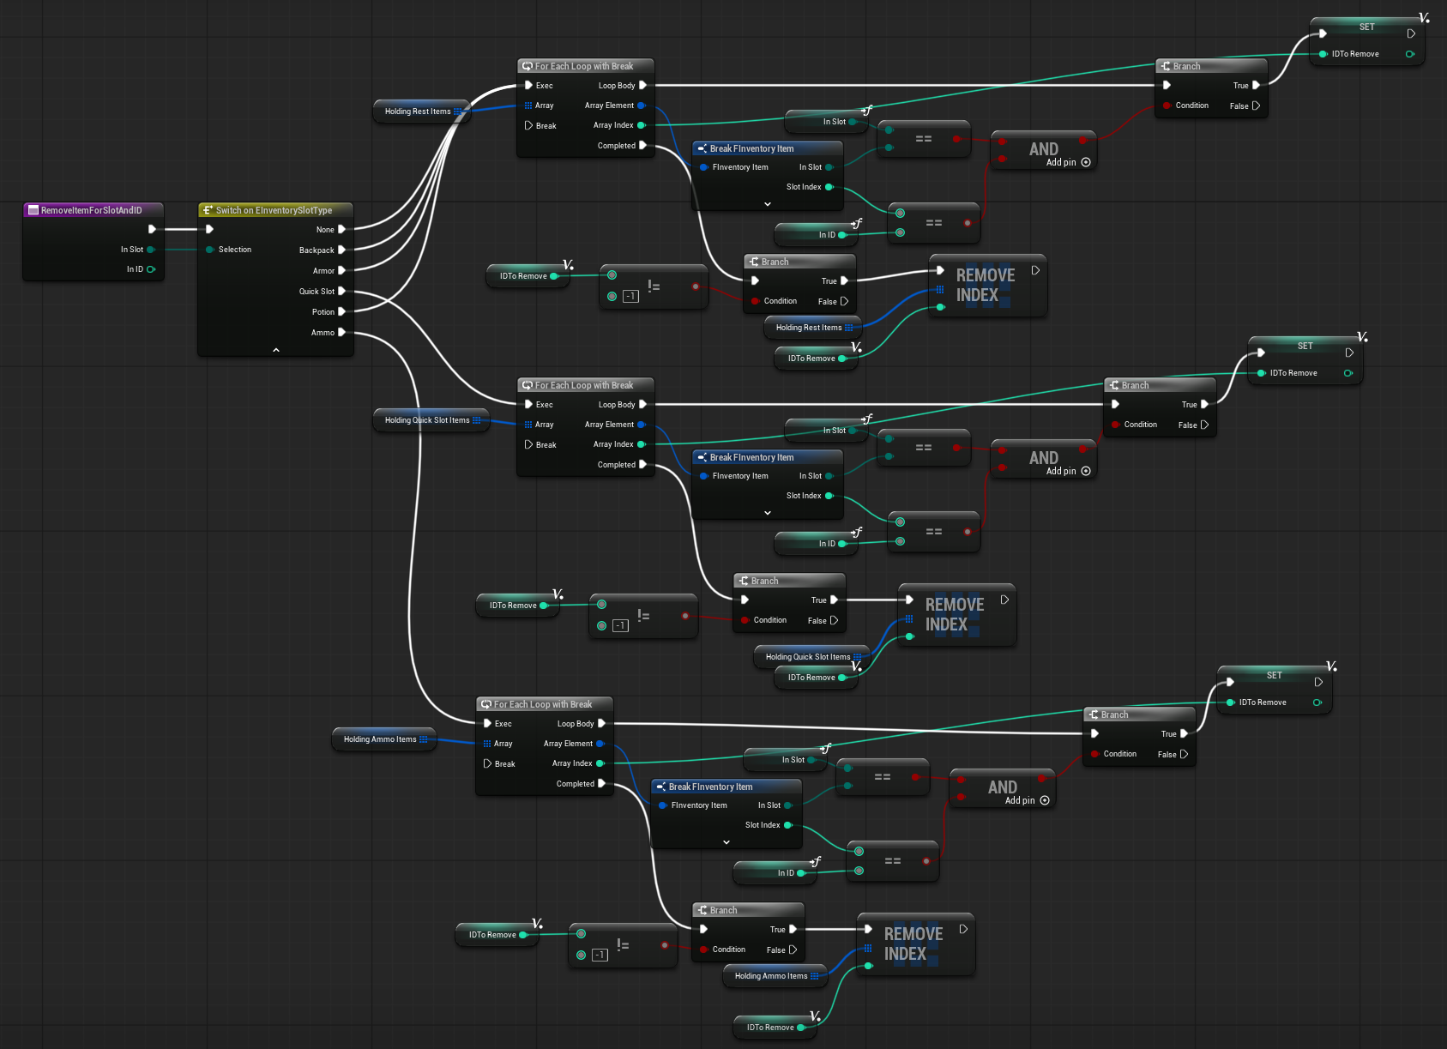Click the -1 value field on the topmost not-equal node
The image size is (1447, 1049).
630,296
